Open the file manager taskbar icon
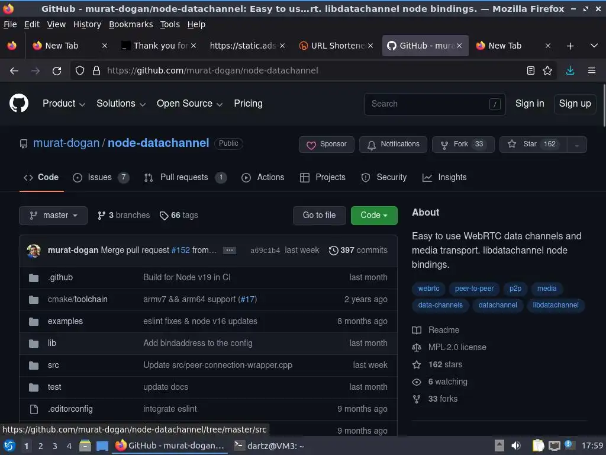606x455 pixels. 85,446
